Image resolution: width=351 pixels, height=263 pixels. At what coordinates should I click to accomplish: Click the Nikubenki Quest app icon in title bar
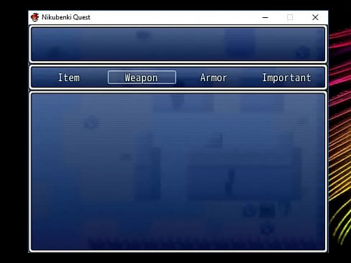click(x=35, y=17)
